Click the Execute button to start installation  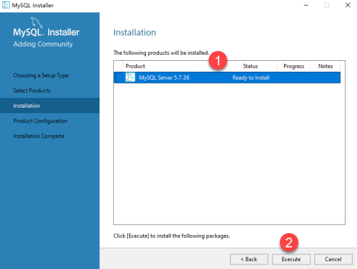tap(291, 259)
